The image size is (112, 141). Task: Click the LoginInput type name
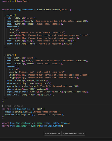21,126
